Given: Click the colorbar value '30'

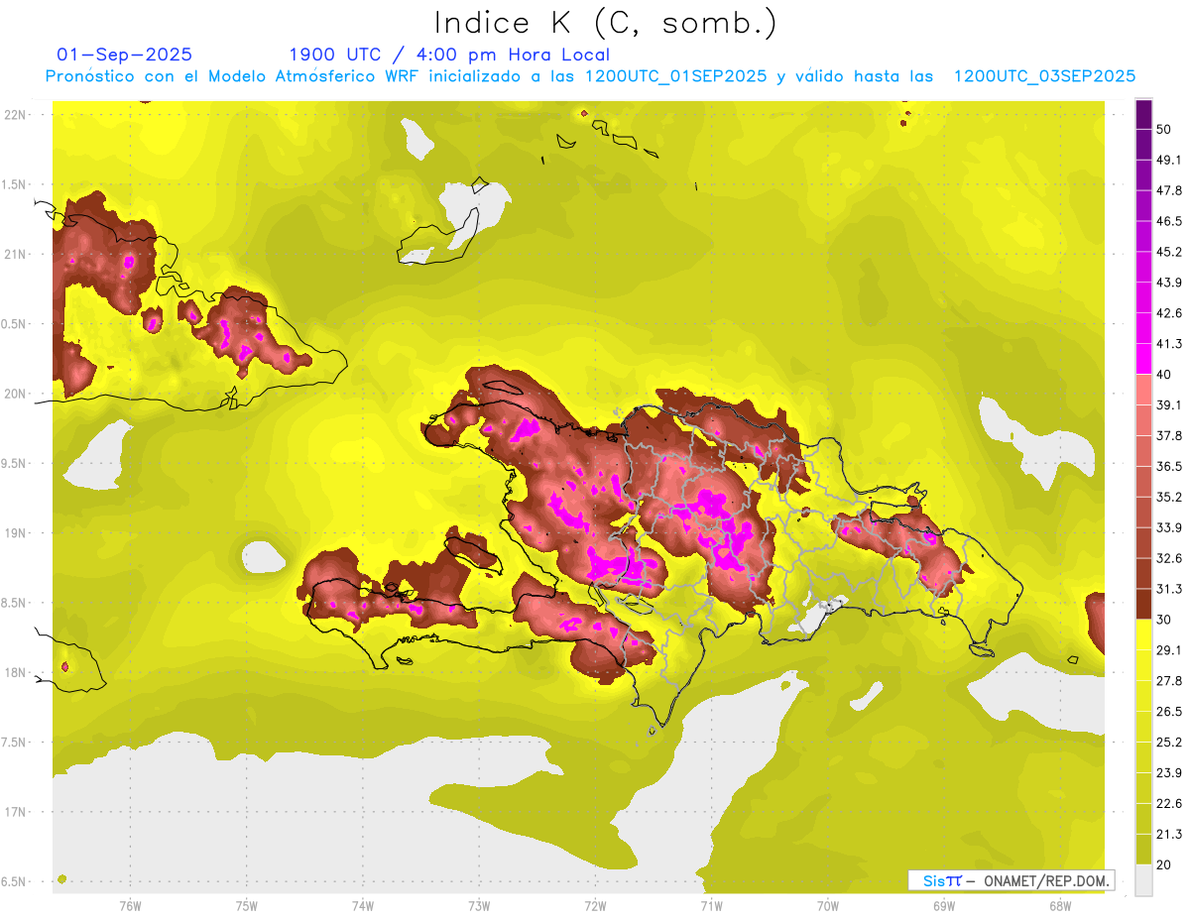Looking at the screenshot, I should coord(1165,620).
